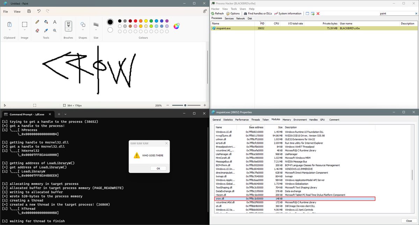Click the Paint zoom slider handle
The image size is (419, 225).
(x=185, y=105)
